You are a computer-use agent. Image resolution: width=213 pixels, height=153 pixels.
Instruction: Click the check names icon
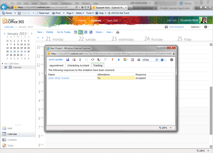99,60
